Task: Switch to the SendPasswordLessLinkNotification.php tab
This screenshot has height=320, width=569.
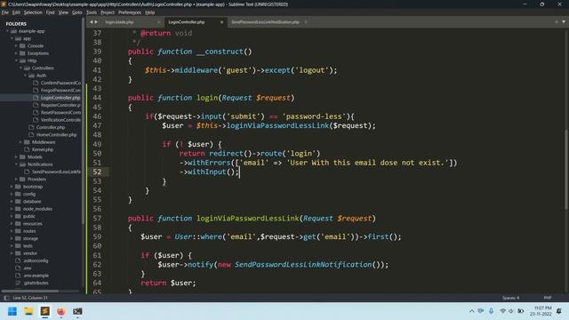Action: click(x=266, y=22)
